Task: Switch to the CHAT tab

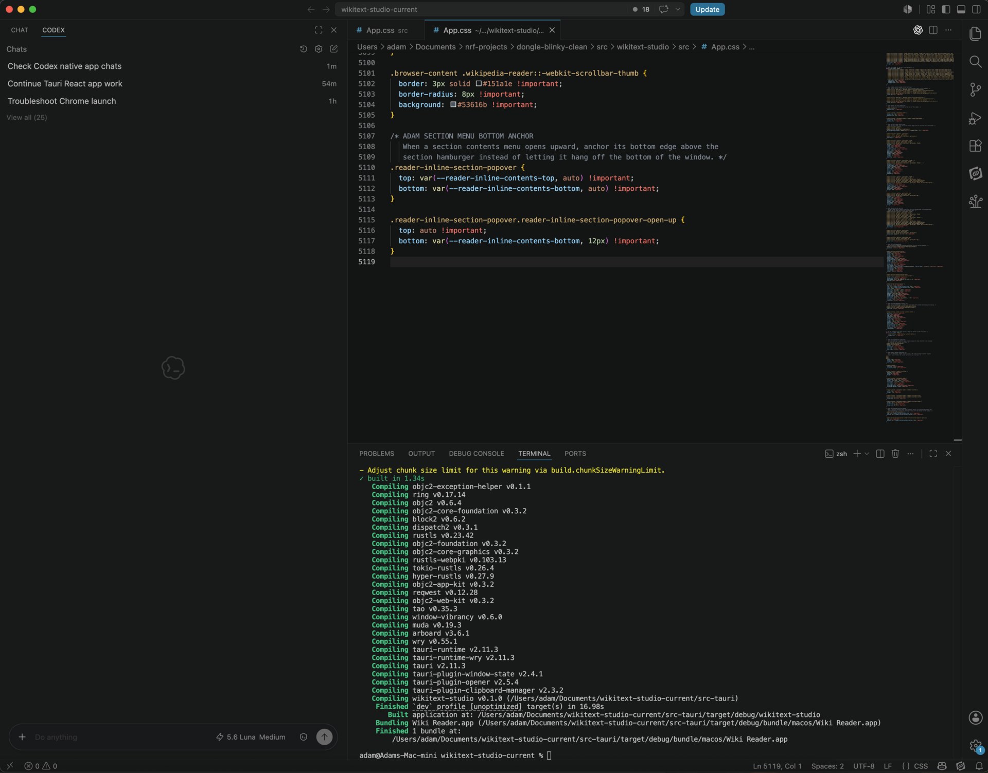Action: click(x=20, y=30)
